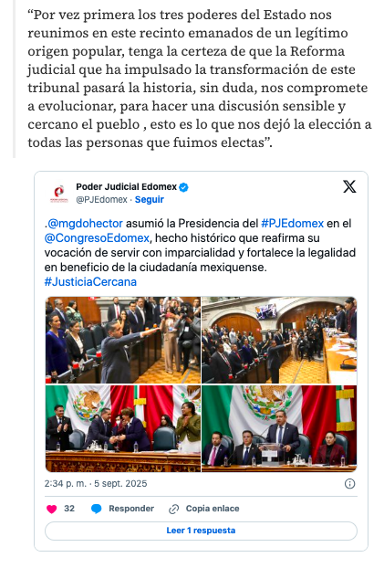Image resolution: width=384 pixels, height=568 pixels.
Task: Open bottom-right photo of man at podium
Action: click(x=279, y=428)
